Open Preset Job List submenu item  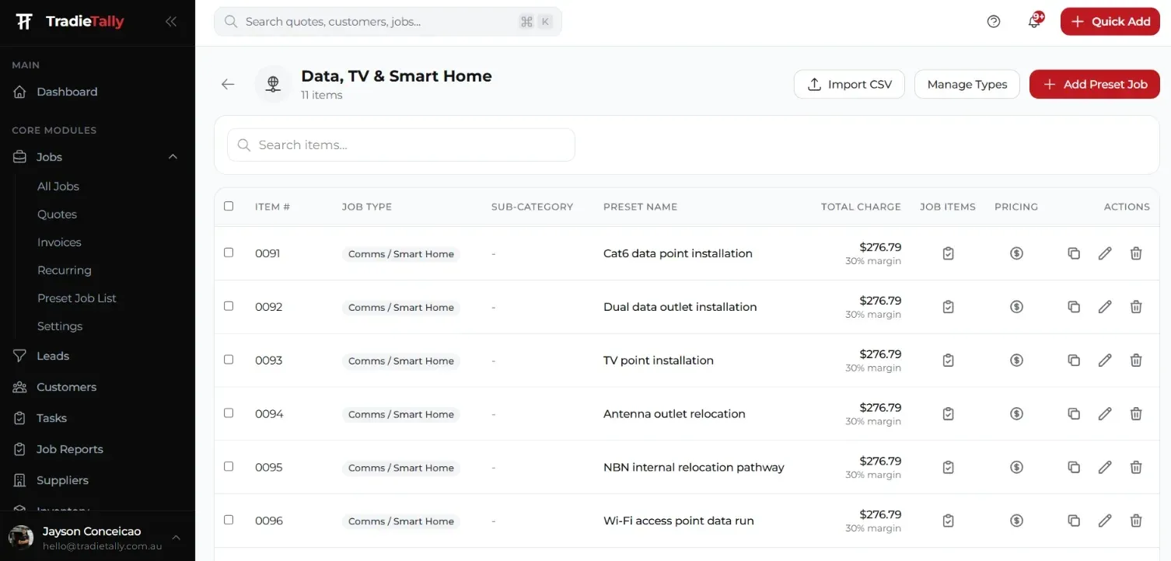click(x=77, y=298)
